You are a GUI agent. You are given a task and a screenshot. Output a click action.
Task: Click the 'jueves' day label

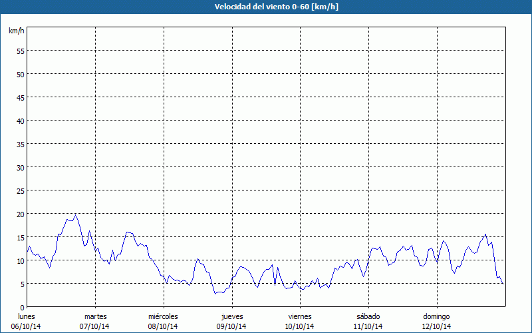click(x=232, y=316)
